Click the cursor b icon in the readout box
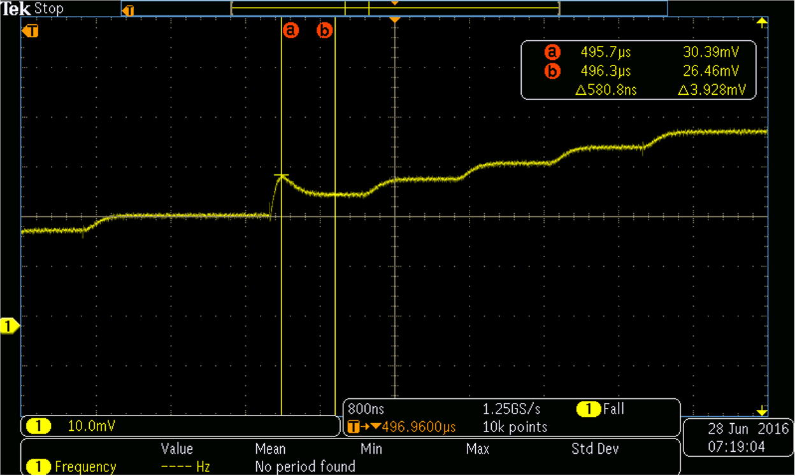The image size is (795, 476). pyautogui.click(x=552, y=71)
